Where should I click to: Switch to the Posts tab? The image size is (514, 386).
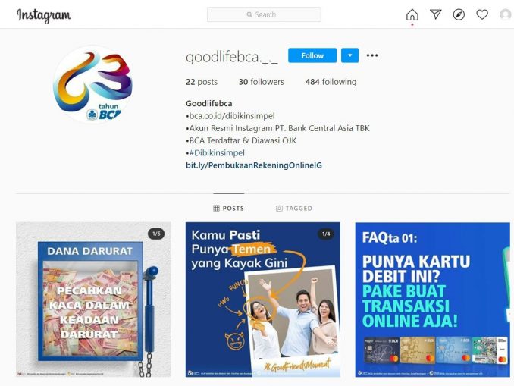(x=228, y=209)
